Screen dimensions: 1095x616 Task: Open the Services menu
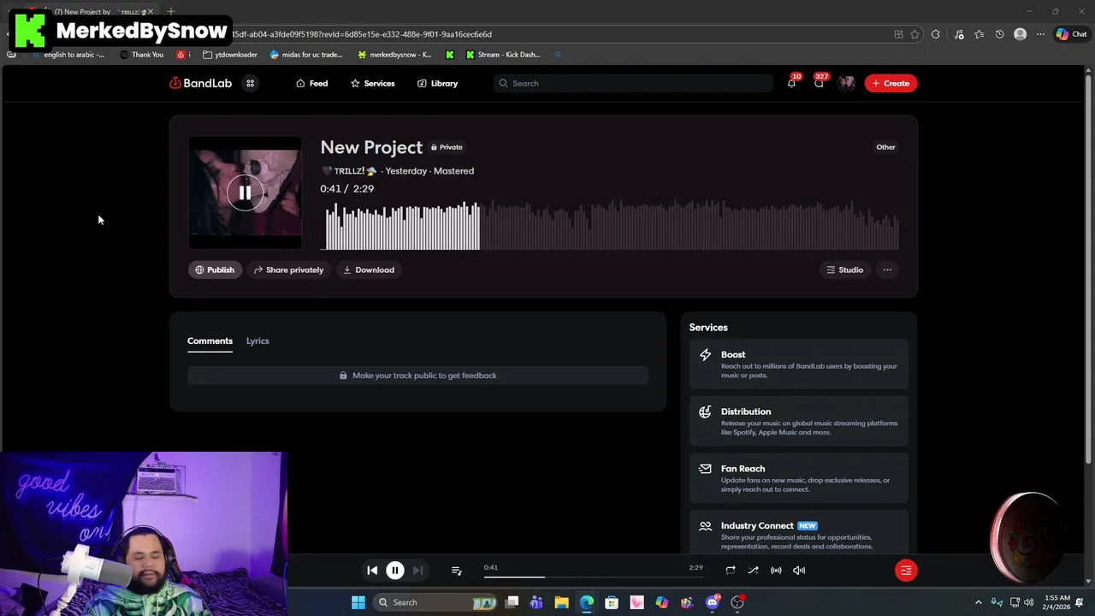click(372, 83)
